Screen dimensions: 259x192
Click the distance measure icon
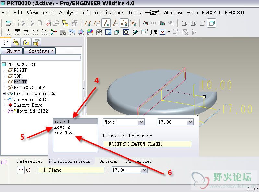click(x=35, y=32)
